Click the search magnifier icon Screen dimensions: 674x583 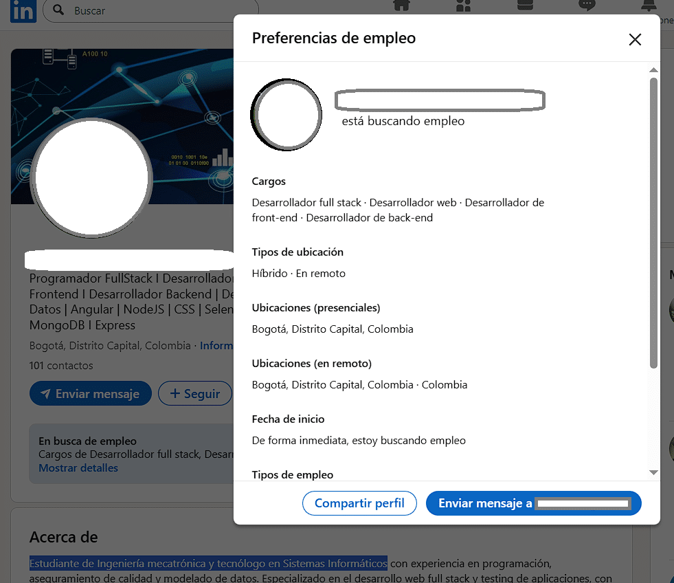click(59, 10)
